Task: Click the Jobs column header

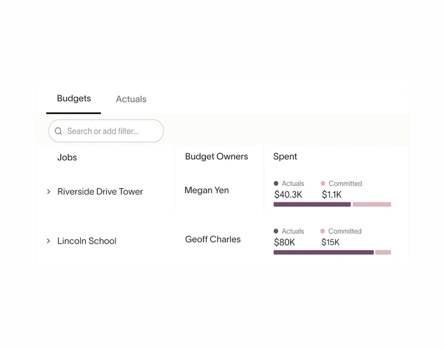Action: pyautogui.click(x=67, y=157)
